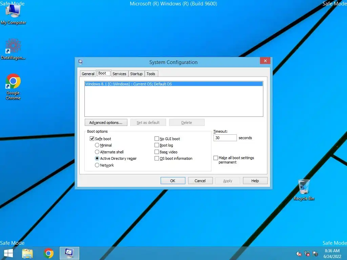Click the taskbar clock showing 8:36 AM

pyautogui.click(x=332, y=254)
